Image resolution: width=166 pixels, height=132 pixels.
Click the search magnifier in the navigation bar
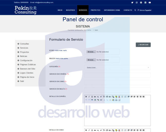[135, 10]
